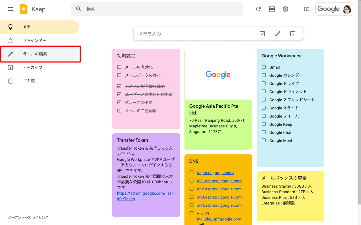
Task: Check メールデータの移行 checkbox
Action: [x=119, y=75]
